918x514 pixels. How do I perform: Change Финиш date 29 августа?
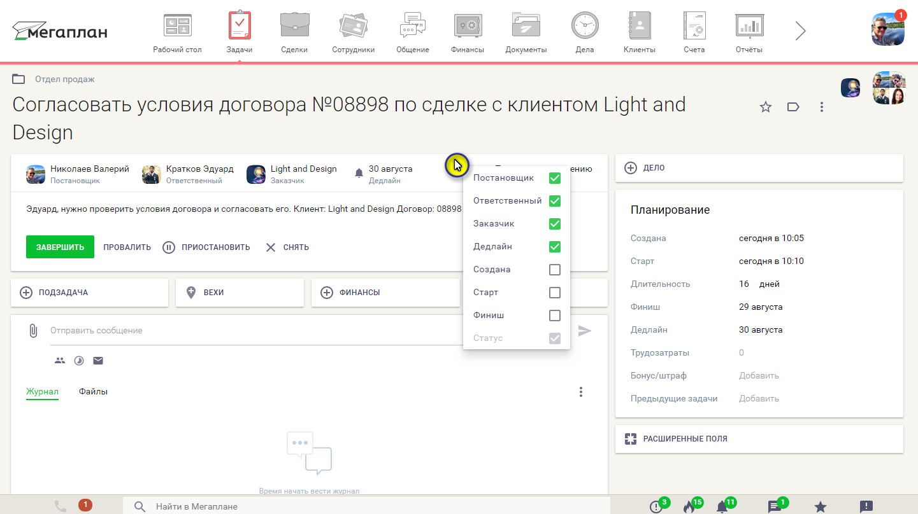[x=761, y=307]
